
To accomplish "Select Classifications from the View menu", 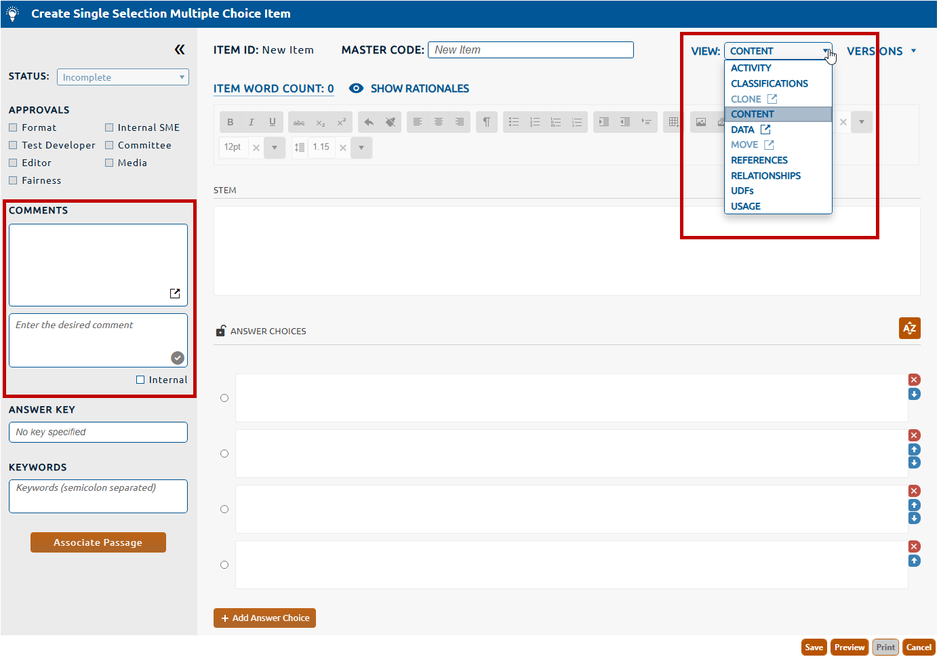I will [x=769, y=83].
